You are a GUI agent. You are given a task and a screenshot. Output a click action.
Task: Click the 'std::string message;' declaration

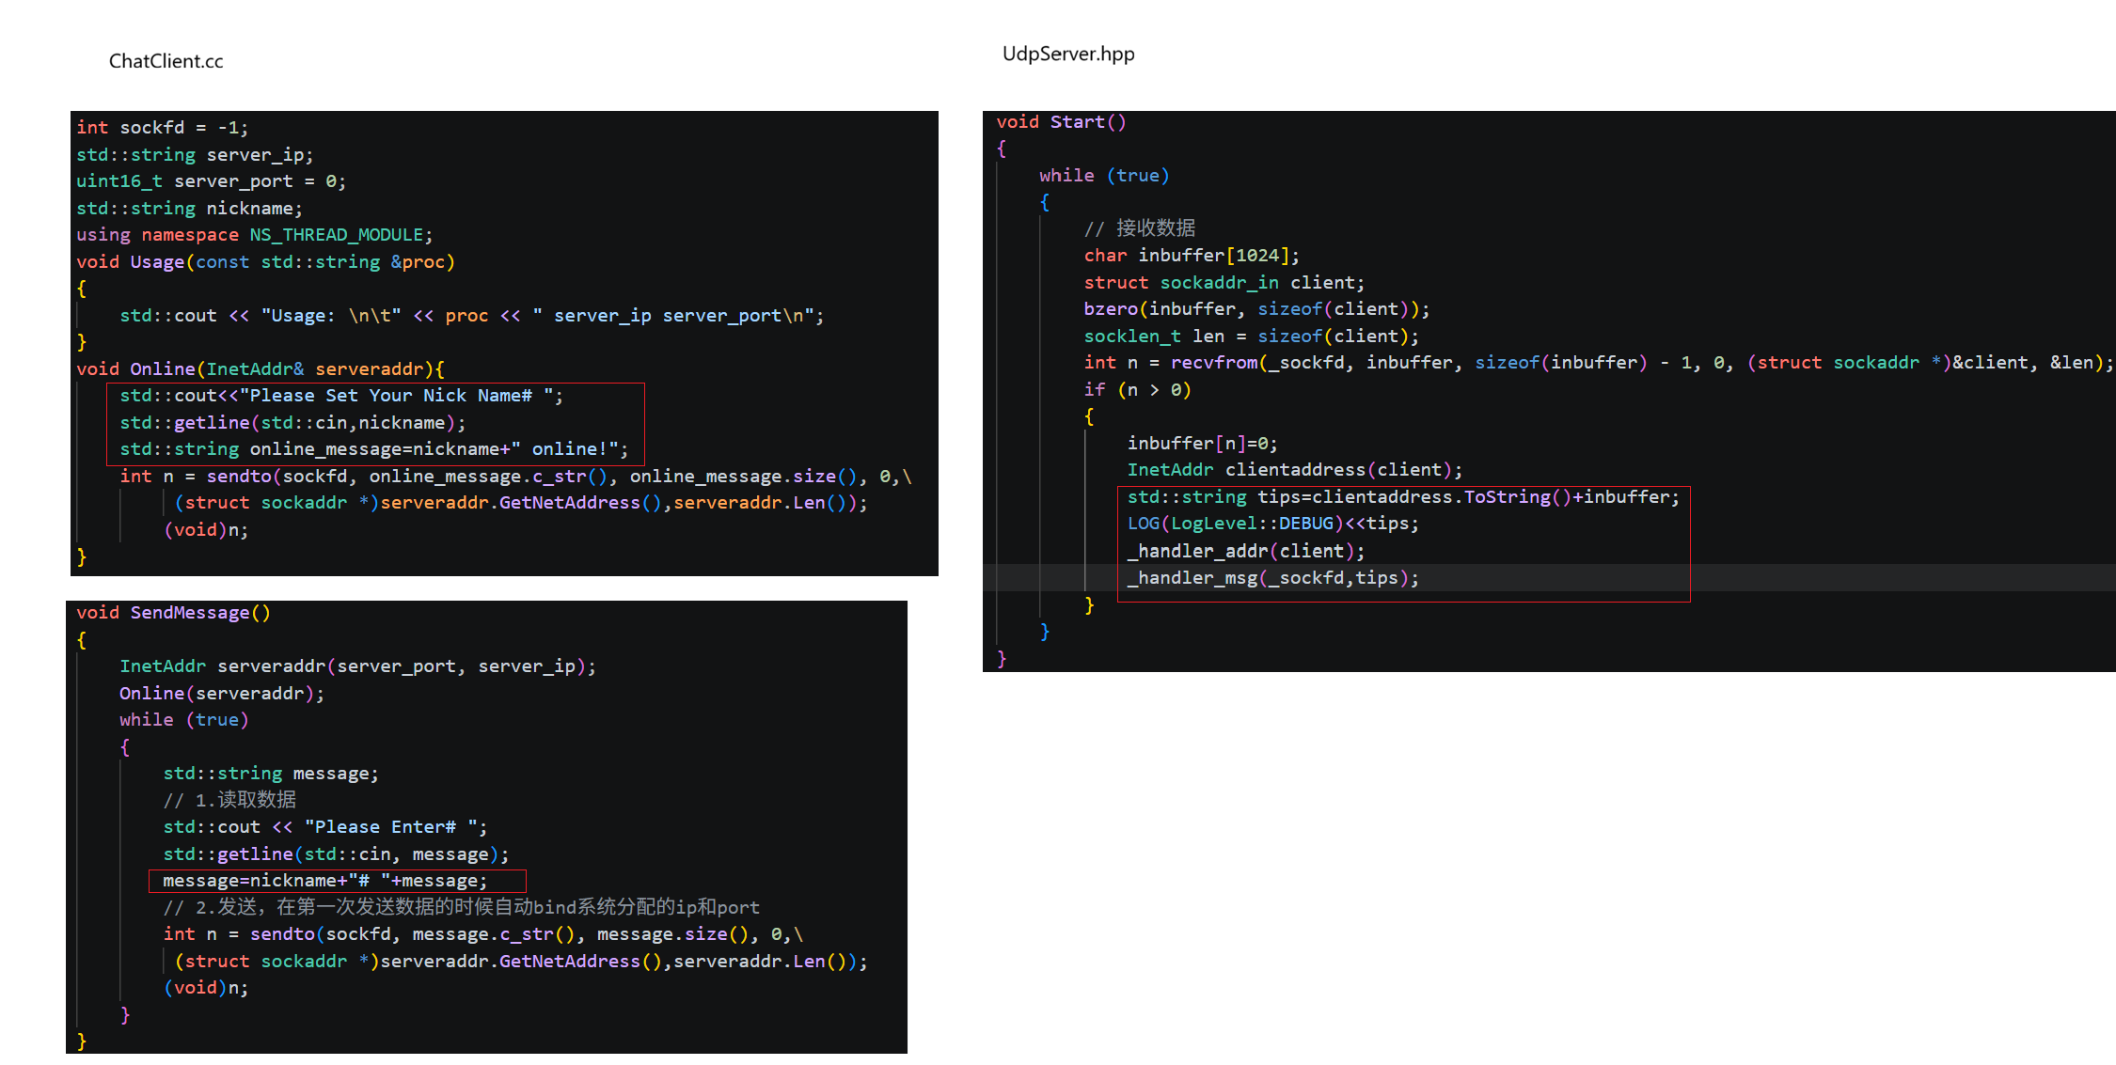point(271,774)
